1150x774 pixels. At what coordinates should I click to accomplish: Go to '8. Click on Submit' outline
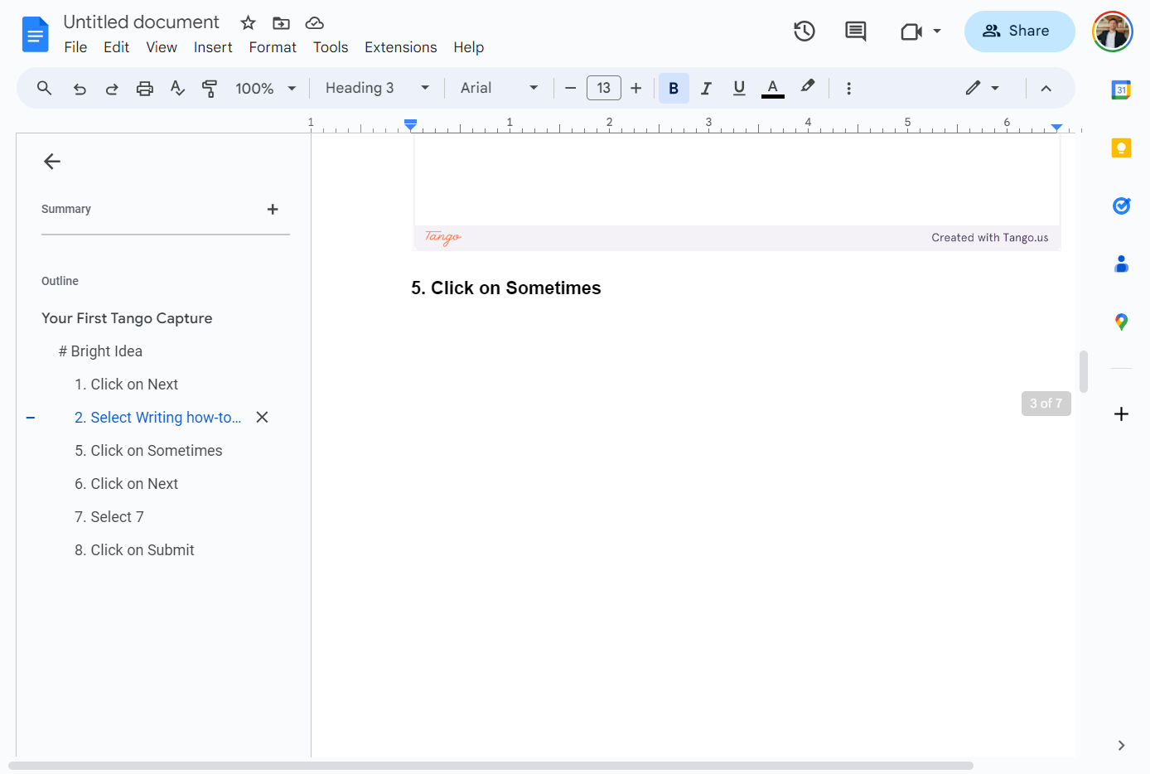pyautogui.click(x=135, y=550)
